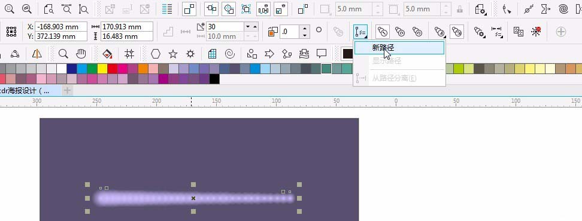This screenshot has height=221, width=582.
Task: Select the Star tool
Action: click(173, 54)
